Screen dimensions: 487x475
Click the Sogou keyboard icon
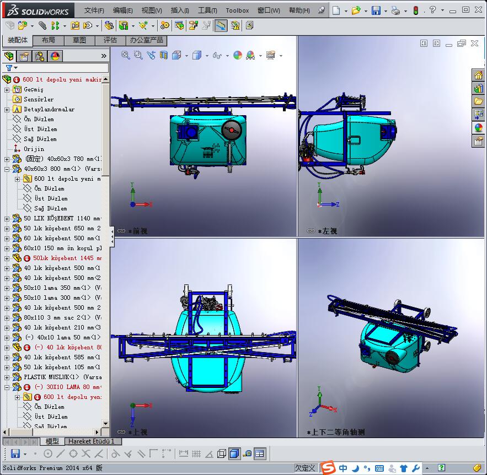[379, 468]
